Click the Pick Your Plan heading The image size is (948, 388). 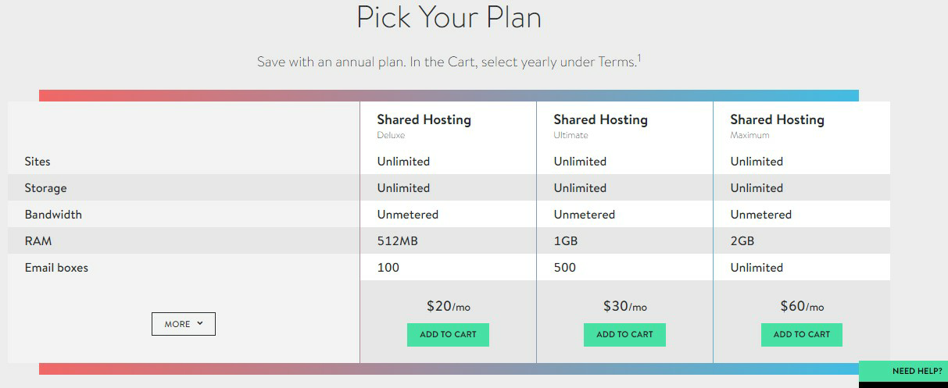click(449, 18)
